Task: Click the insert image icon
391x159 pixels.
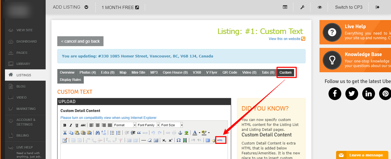Action: pyautogui.click(x=186, y=133)
